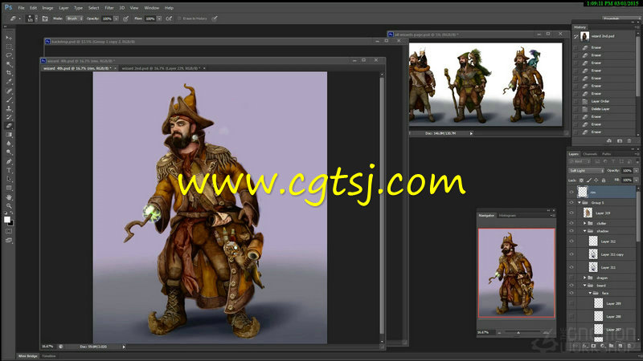Toggle visibility of Layer 312
The height and width of the screenshot is (361, 643).
571,241
